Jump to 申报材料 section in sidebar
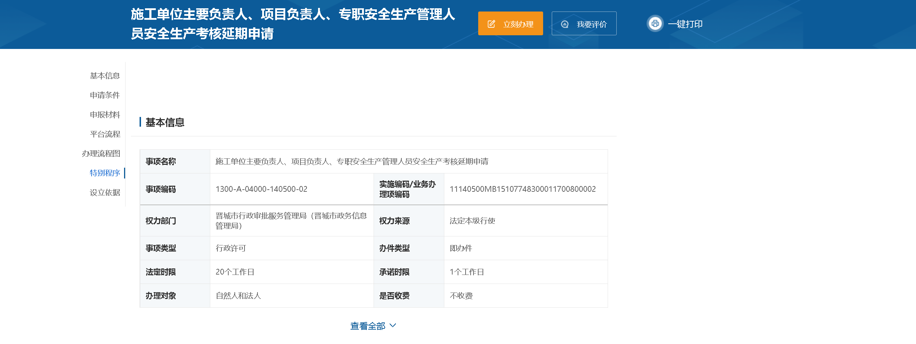Screen dimensions: 916x344 [x=105, y=115]
